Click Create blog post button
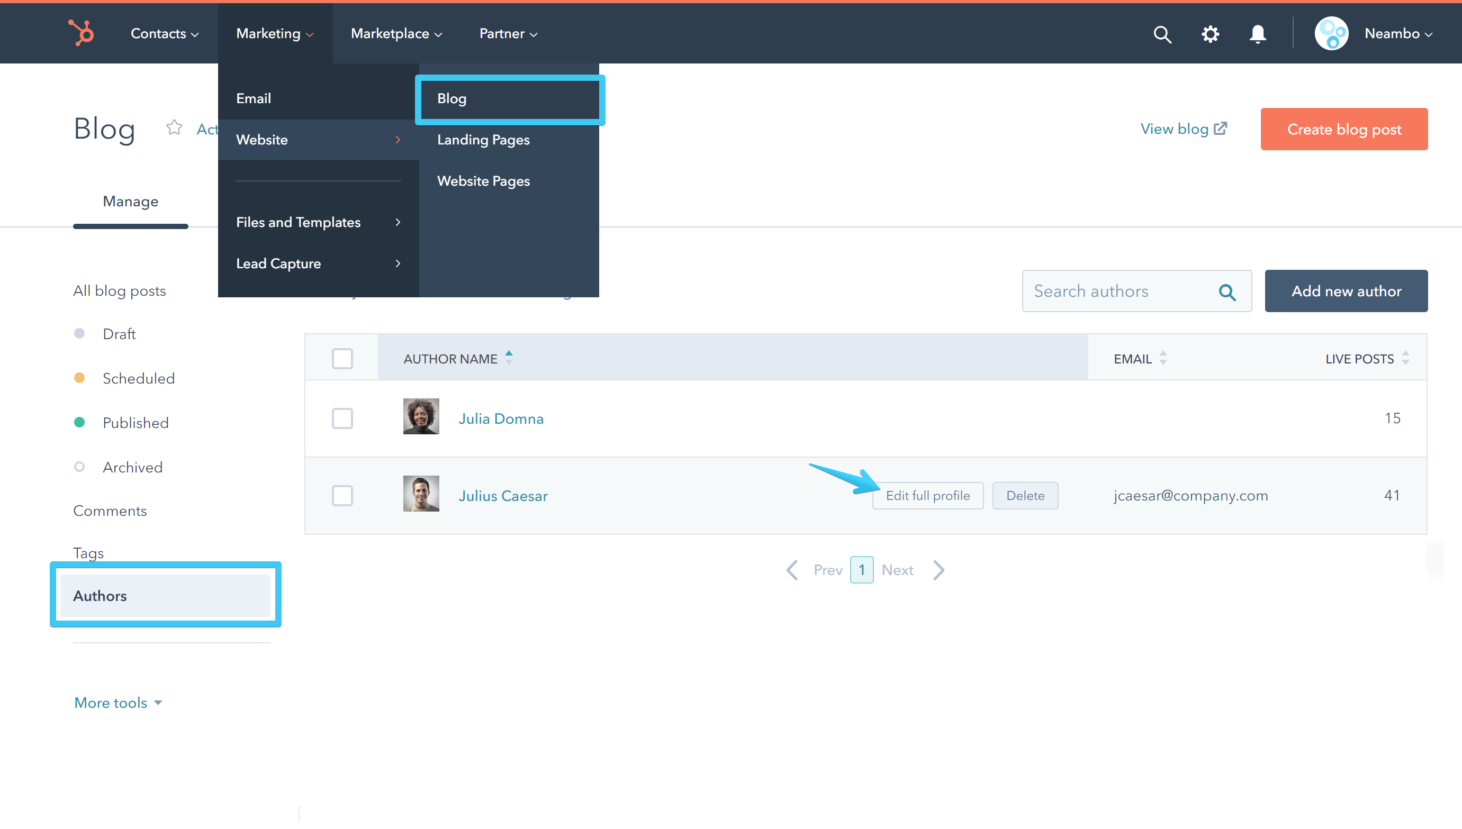Screen dimensions: 1462x829 coord(1343,129)
